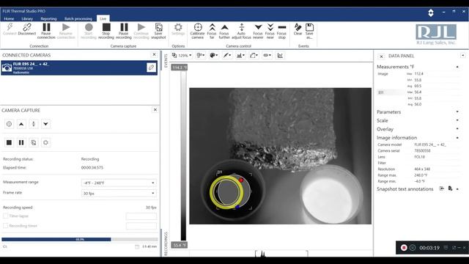This screenshot has height=264, width=469.
Task: Open the Measurement range dropdown
Action: coord(119,183)
